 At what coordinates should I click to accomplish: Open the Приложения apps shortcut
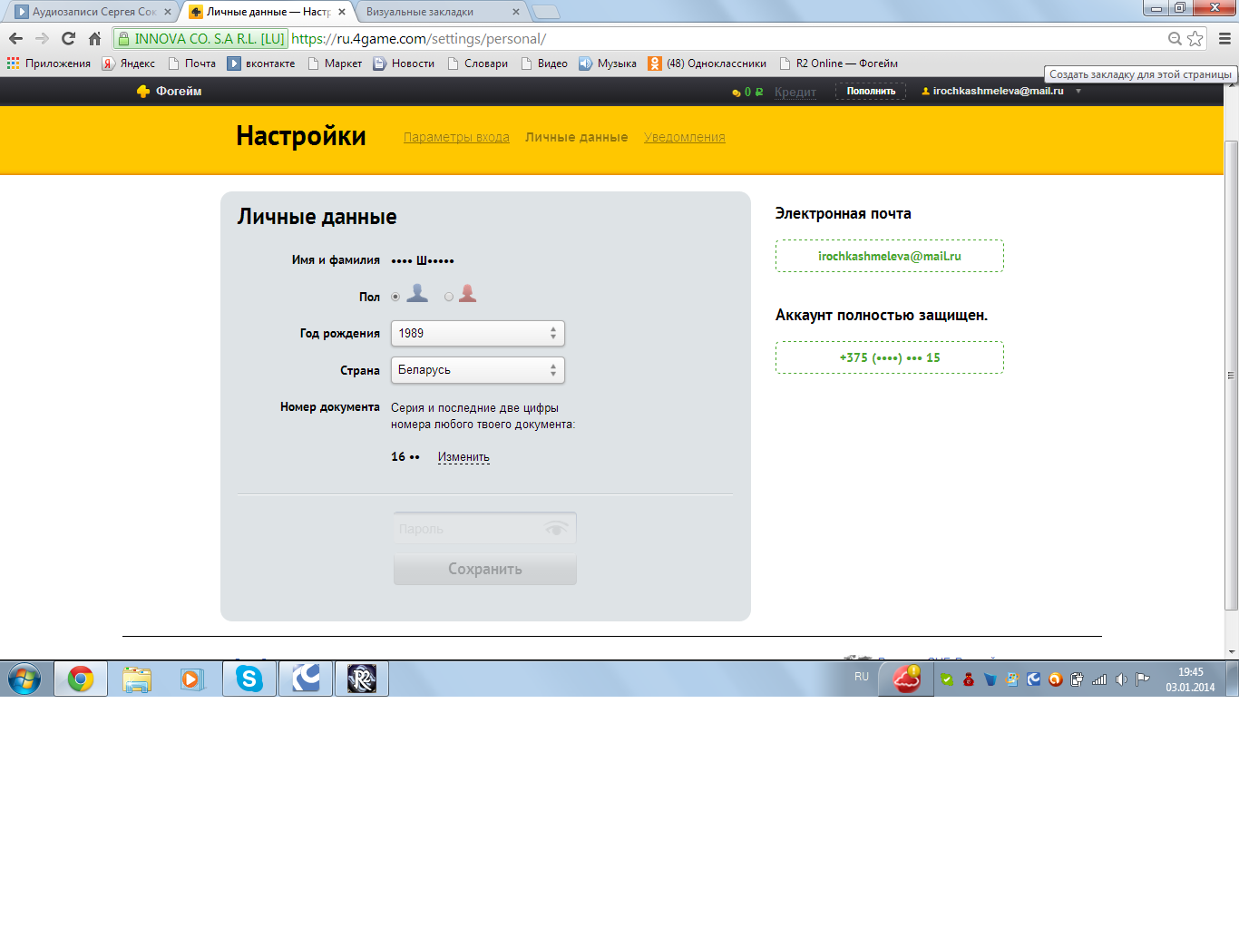coord(49,63)
